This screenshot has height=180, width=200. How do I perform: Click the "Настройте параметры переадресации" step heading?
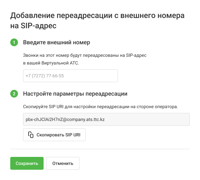pos(75,94)
